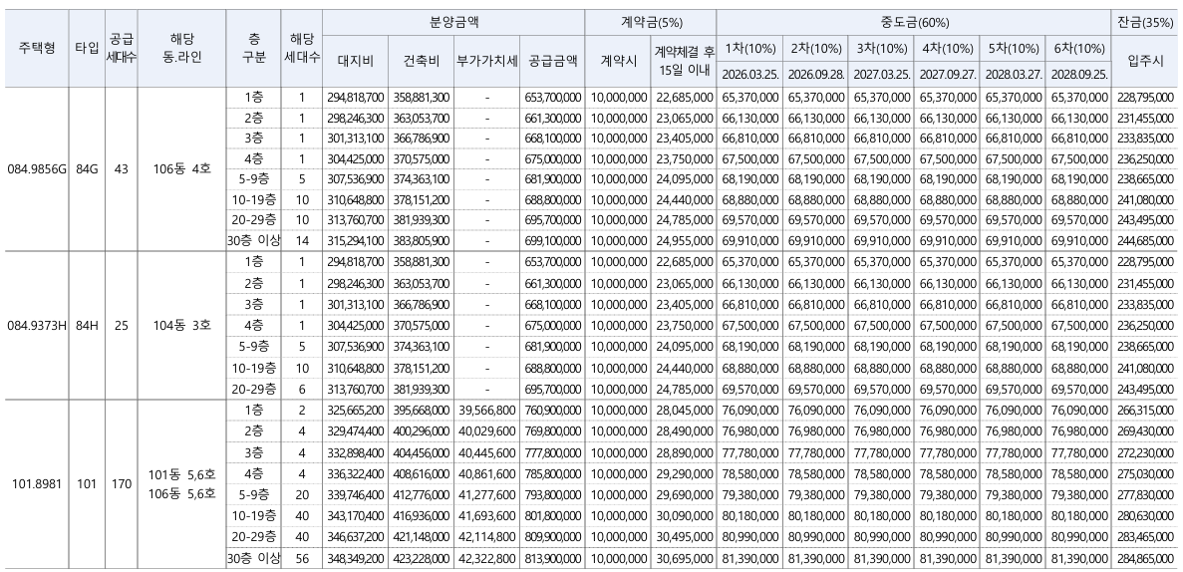This screenshot has width=1183, height=572.
Task: Click the 공급금액 column header
Action: [x=552, y=61]
